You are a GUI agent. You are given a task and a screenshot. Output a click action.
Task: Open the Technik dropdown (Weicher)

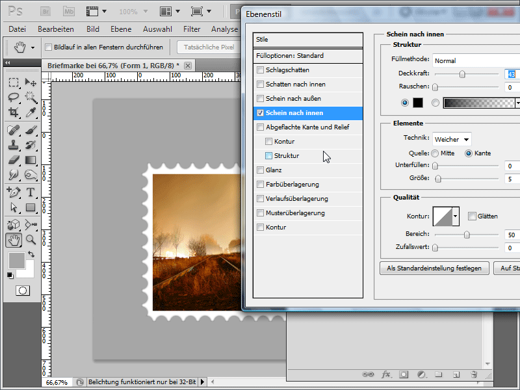(x=452, y=139)
